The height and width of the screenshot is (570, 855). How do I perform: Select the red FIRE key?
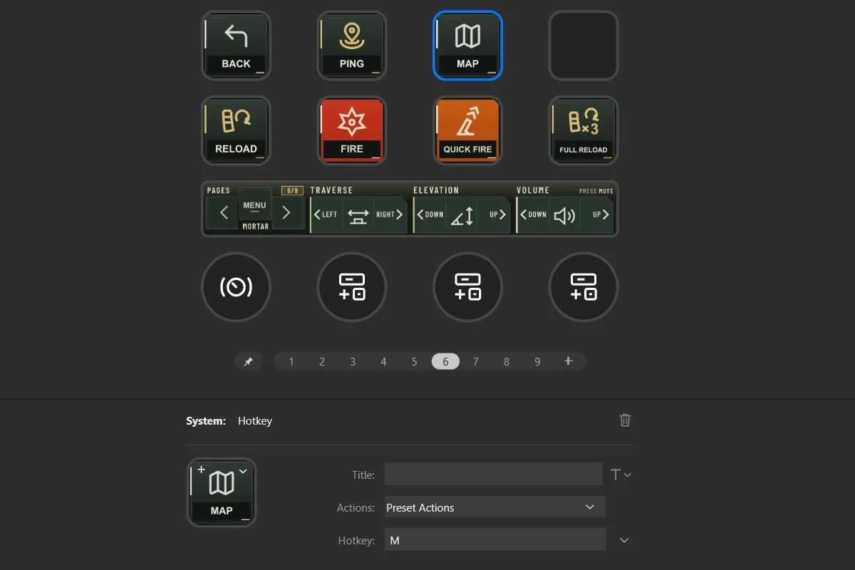coord(352,130)
